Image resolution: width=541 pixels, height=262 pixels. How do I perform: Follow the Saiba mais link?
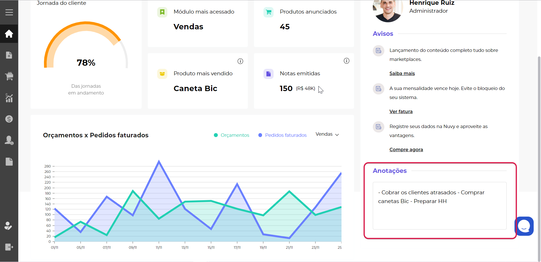tap(402, 73)
